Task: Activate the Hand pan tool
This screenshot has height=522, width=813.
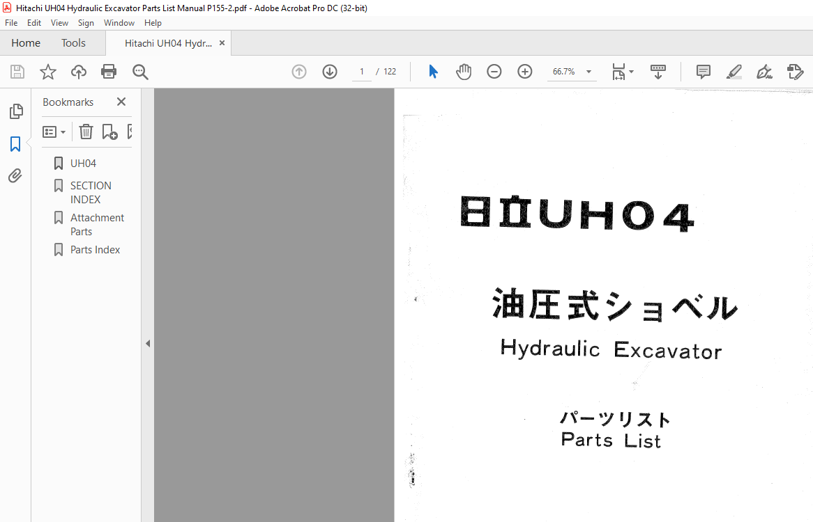Action: click(x=464, y=72)
